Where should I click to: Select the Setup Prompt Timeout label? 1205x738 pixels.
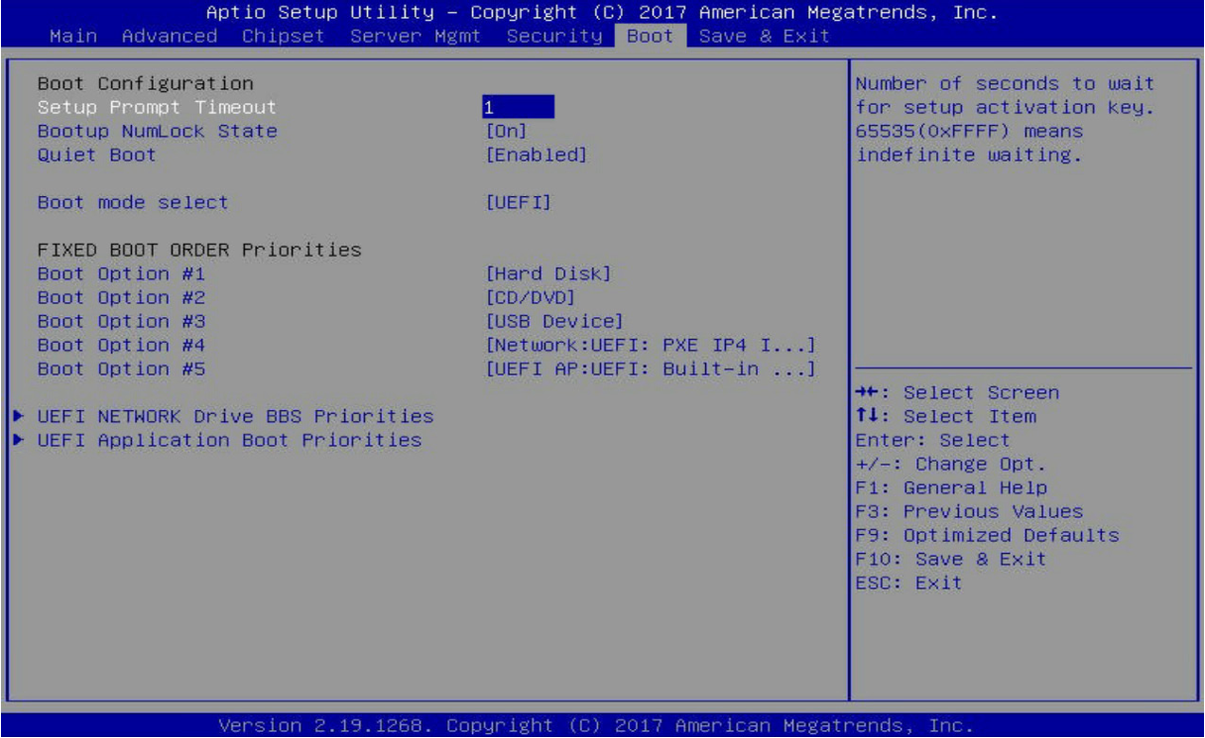(157, 107)
